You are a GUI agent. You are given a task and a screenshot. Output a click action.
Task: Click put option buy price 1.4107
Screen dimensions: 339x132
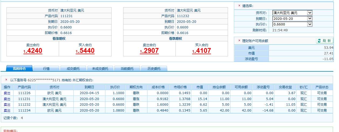click(x=202, y=51)
